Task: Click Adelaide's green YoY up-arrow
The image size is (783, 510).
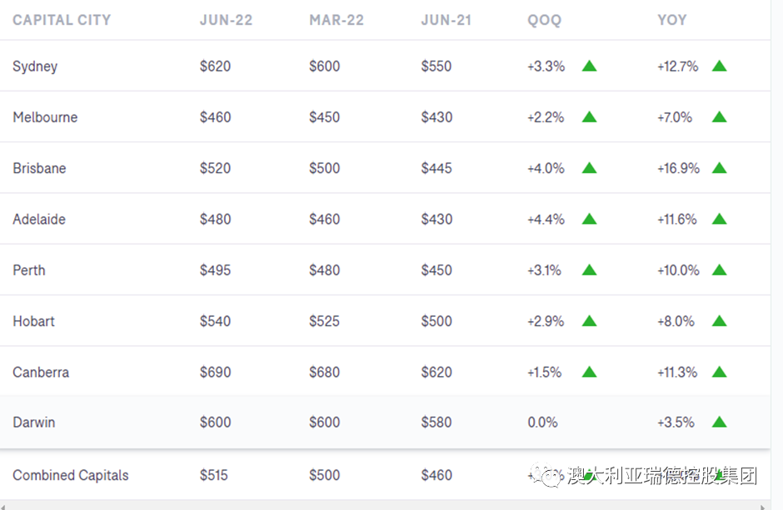Action: pos(719,219)
